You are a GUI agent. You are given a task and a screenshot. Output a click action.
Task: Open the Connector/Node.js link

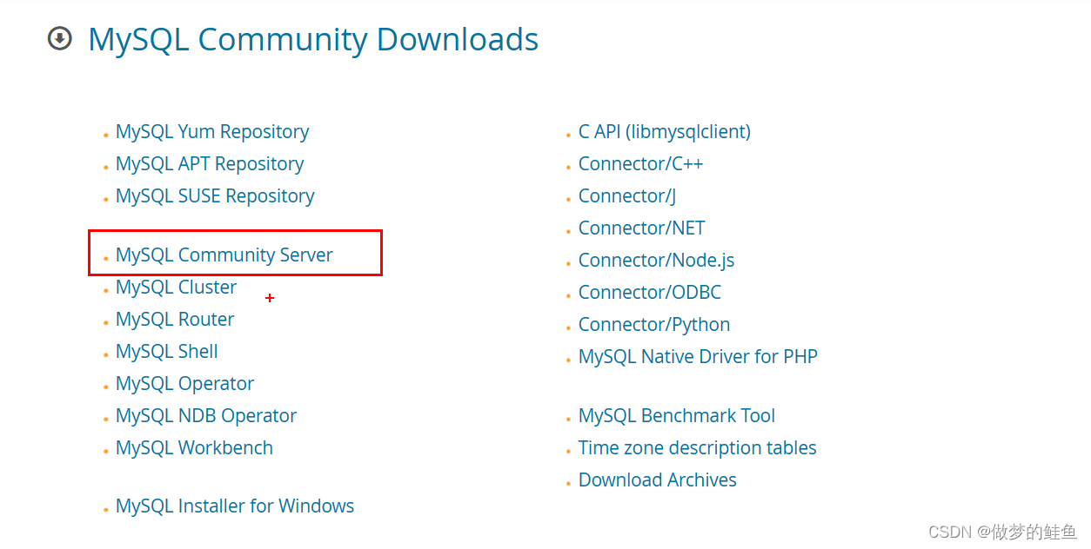[657, 261]
